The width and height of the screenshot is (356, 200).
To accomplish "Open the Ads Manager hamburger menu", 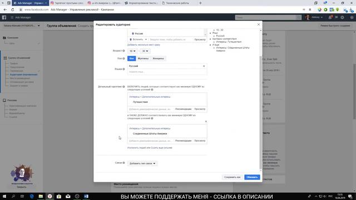I will point(12,17).
